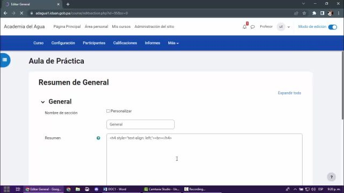
Task: Click the volume icon in system tray
Action: point(313,189)
